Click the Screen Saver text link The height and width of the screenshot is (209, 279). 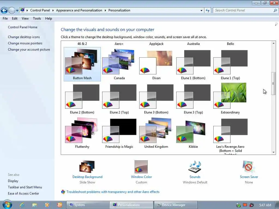click(249, 177)
